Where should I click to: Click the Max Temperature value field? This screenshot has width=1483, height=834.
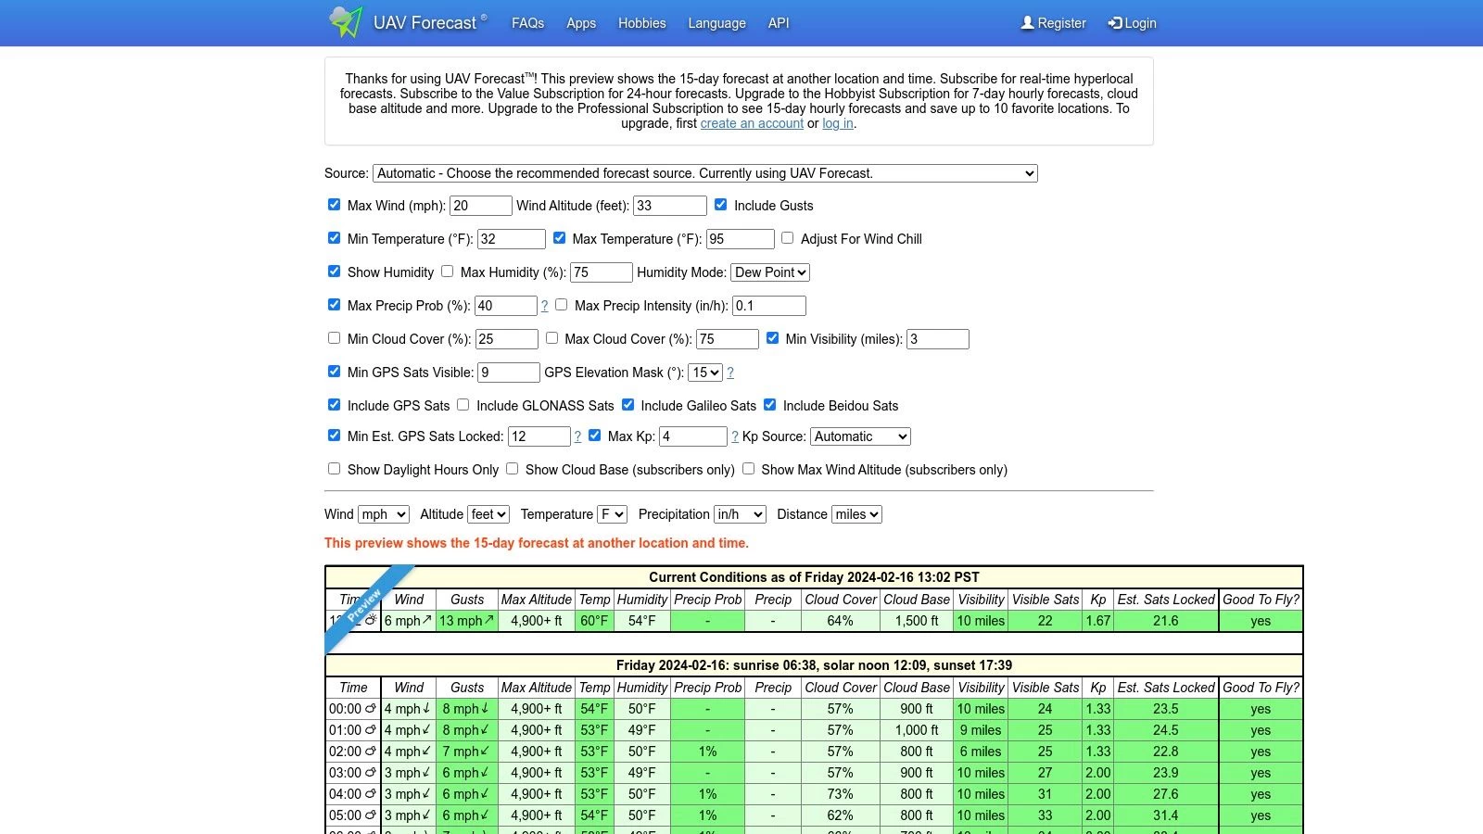[x=741, y=239]
